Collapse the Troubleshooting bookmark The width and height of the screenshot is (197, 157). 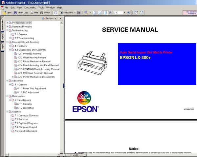(7, 30)
